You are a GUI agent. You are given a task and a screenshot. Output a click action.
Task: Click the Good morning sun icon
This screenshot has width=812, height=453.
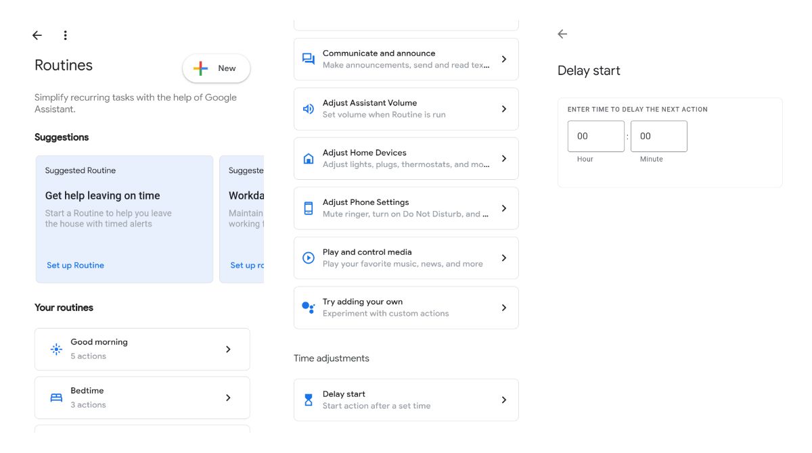click(56, 349)
